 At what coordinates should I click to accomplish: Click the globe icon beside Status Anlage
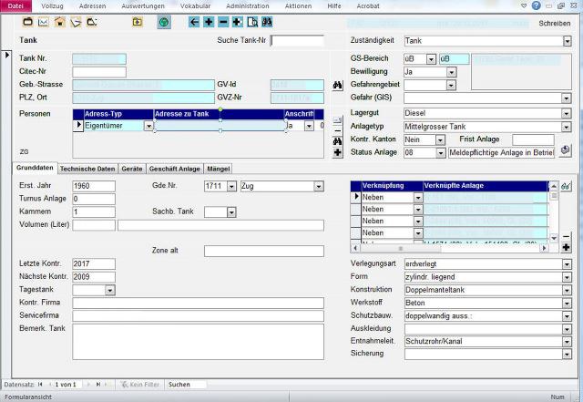(566, 151)
